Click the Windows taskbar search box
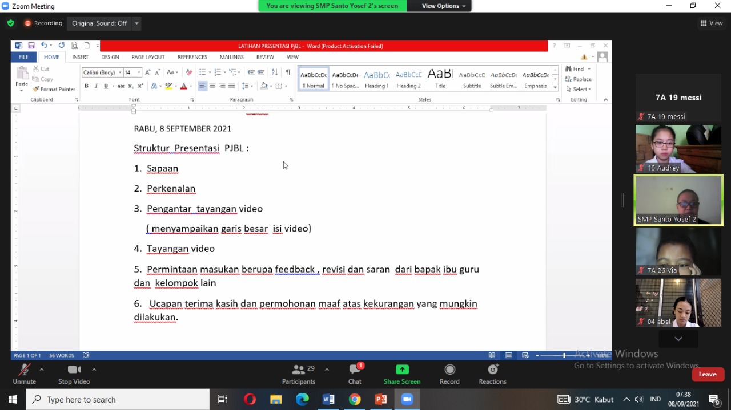This screenshot has width=731, height=410. point(118,400)
